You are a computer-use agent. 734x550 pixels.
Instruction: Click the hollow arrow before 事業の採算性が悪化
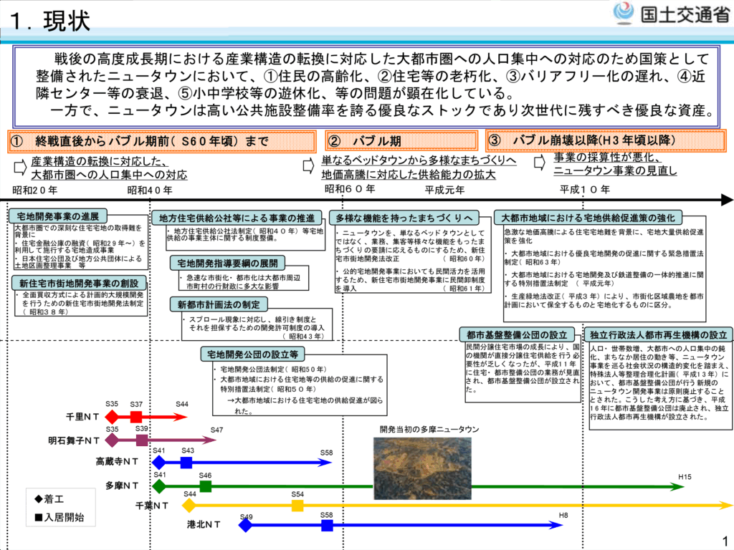point(542,163)
